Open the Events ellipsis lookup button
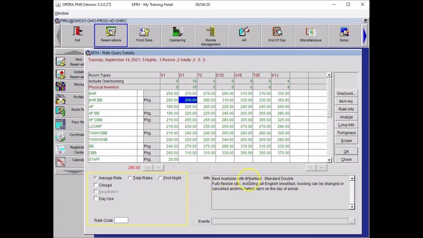The image size is (423, 238). (x=352, y=221)
